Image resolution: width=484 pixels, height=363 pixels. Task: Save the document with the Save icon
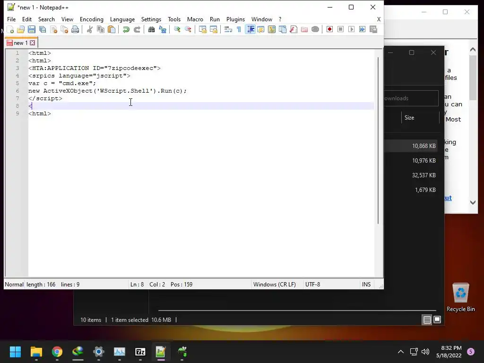point(32,29)
